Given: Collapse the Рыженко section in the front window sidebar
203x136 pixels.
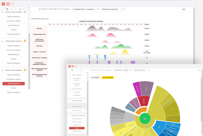Looking at the screenshot, I should 69,115.
